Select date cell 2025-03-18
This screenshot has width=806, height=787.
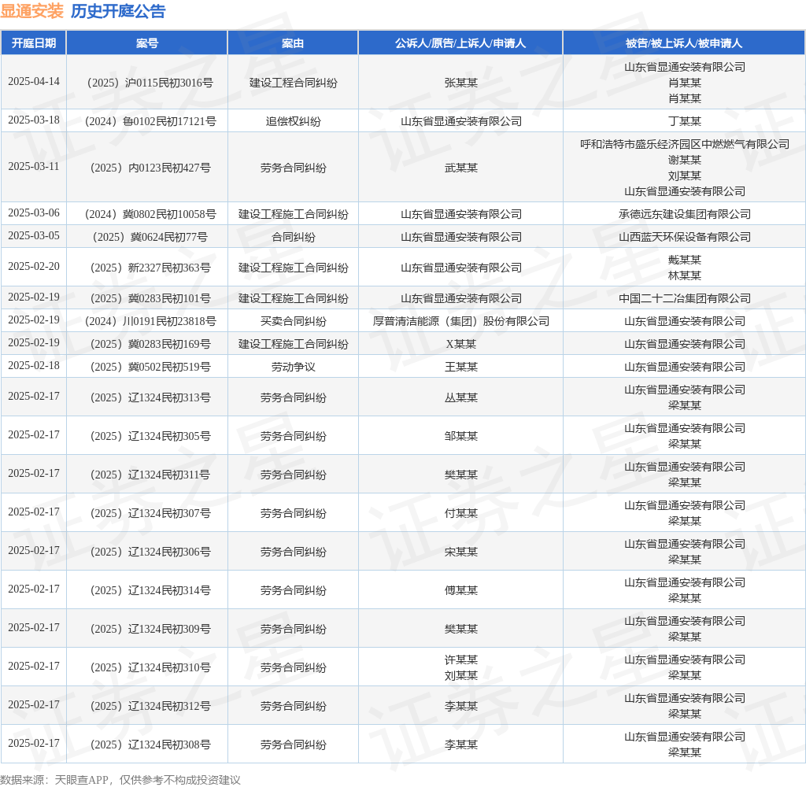point(34,120)
